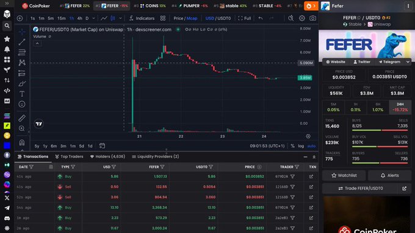Viewport: 415px width, 233px height.
Task: Maximize transactions panel with double-up chevron
Action: click(x=314, y=157)
